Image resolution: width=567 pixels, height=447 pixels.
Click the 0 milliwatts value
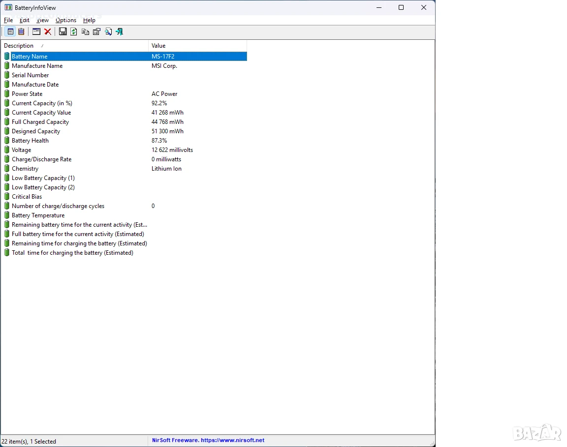(166, 159)
